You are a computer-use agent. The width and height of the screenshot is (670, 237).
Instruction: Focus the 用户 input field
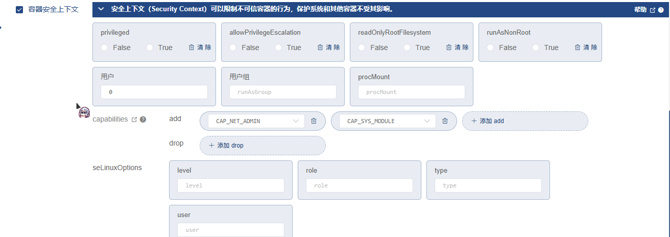[154, 92]
